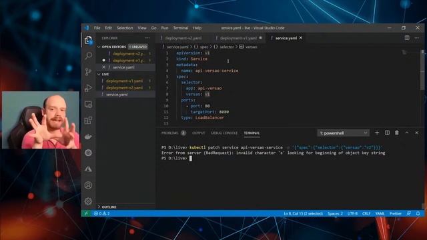The image size is (427, 240).
Task: Open the View menu
Action: point(142,28)
